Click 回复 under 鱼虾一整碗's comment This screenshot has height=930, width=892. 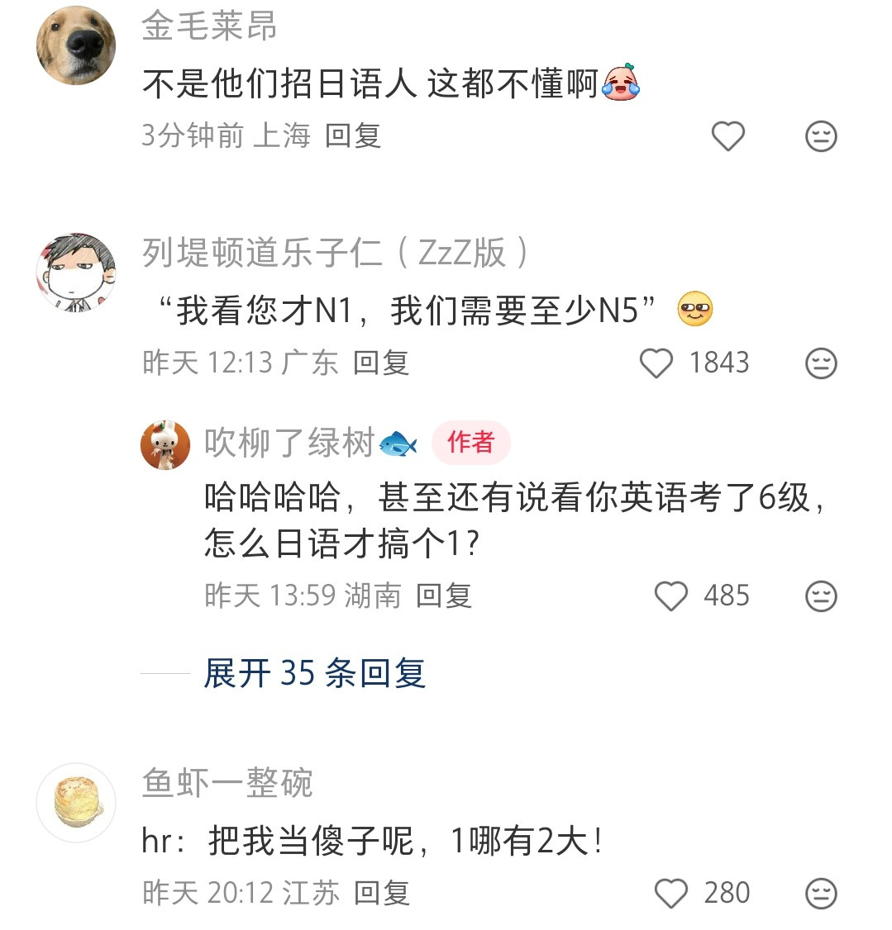[382, 893]
